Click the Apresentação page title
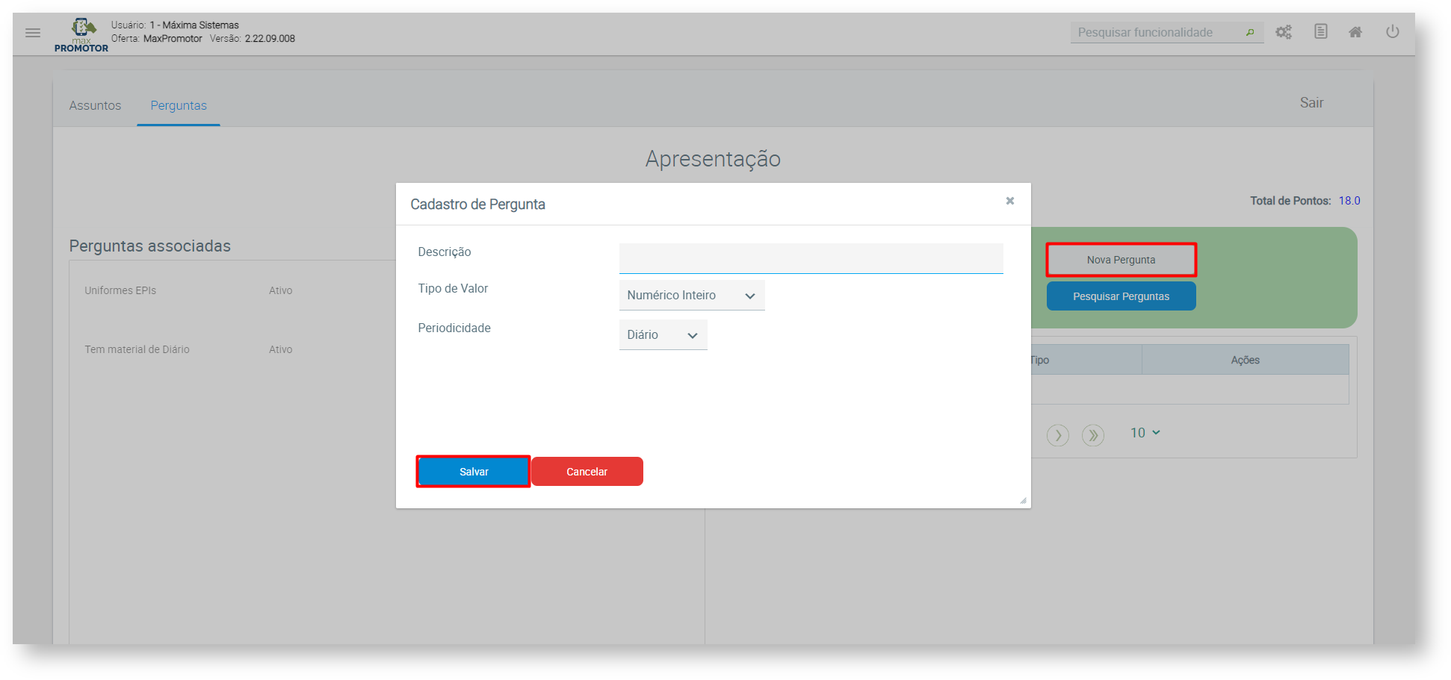 tap(713, 159)
